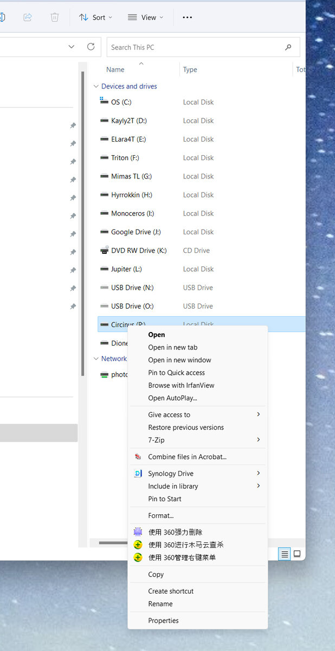Click the Share toolbar icon
The image size is (335, 651).
[28, 17]
